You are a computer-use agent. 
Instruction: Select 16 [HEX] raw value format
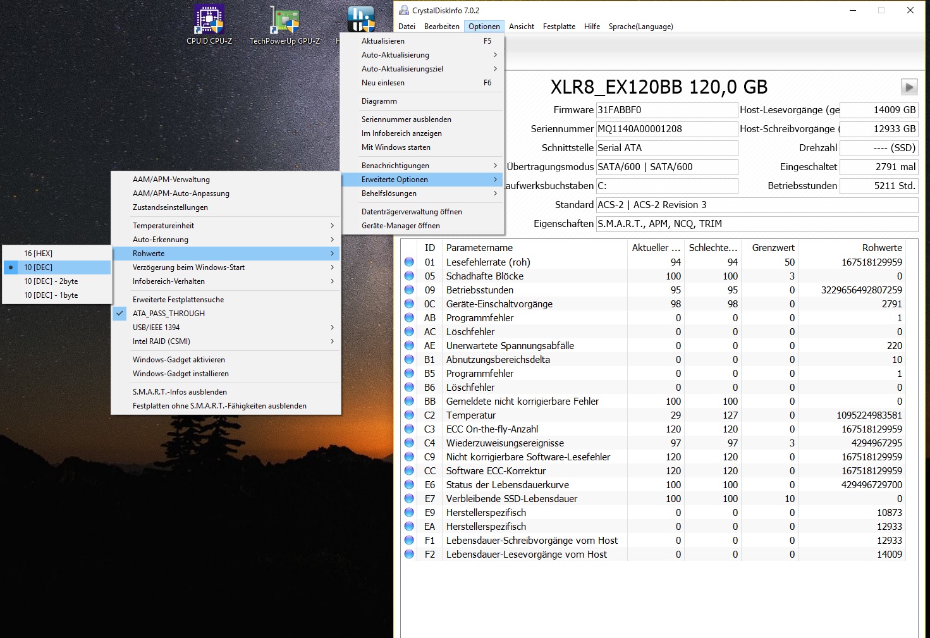[x=57, y=254]
